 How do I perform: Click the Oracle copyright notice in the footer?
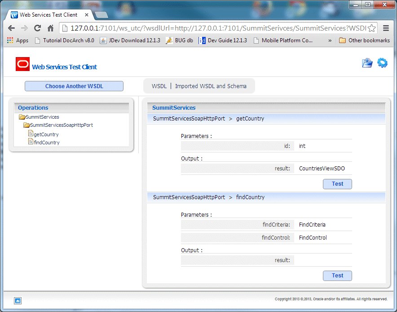coord(331,299)
